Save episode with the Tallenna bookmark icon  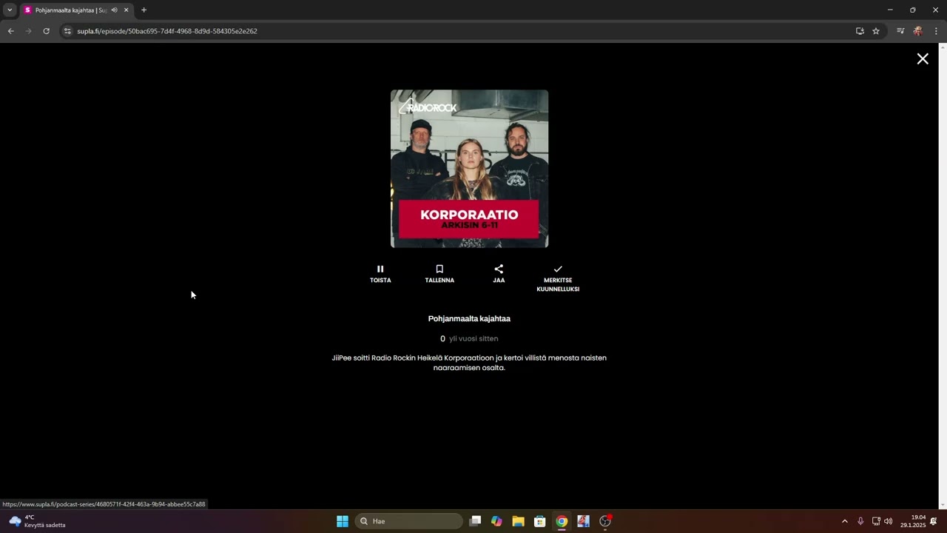pyautogui.click(x=439, y=274)
